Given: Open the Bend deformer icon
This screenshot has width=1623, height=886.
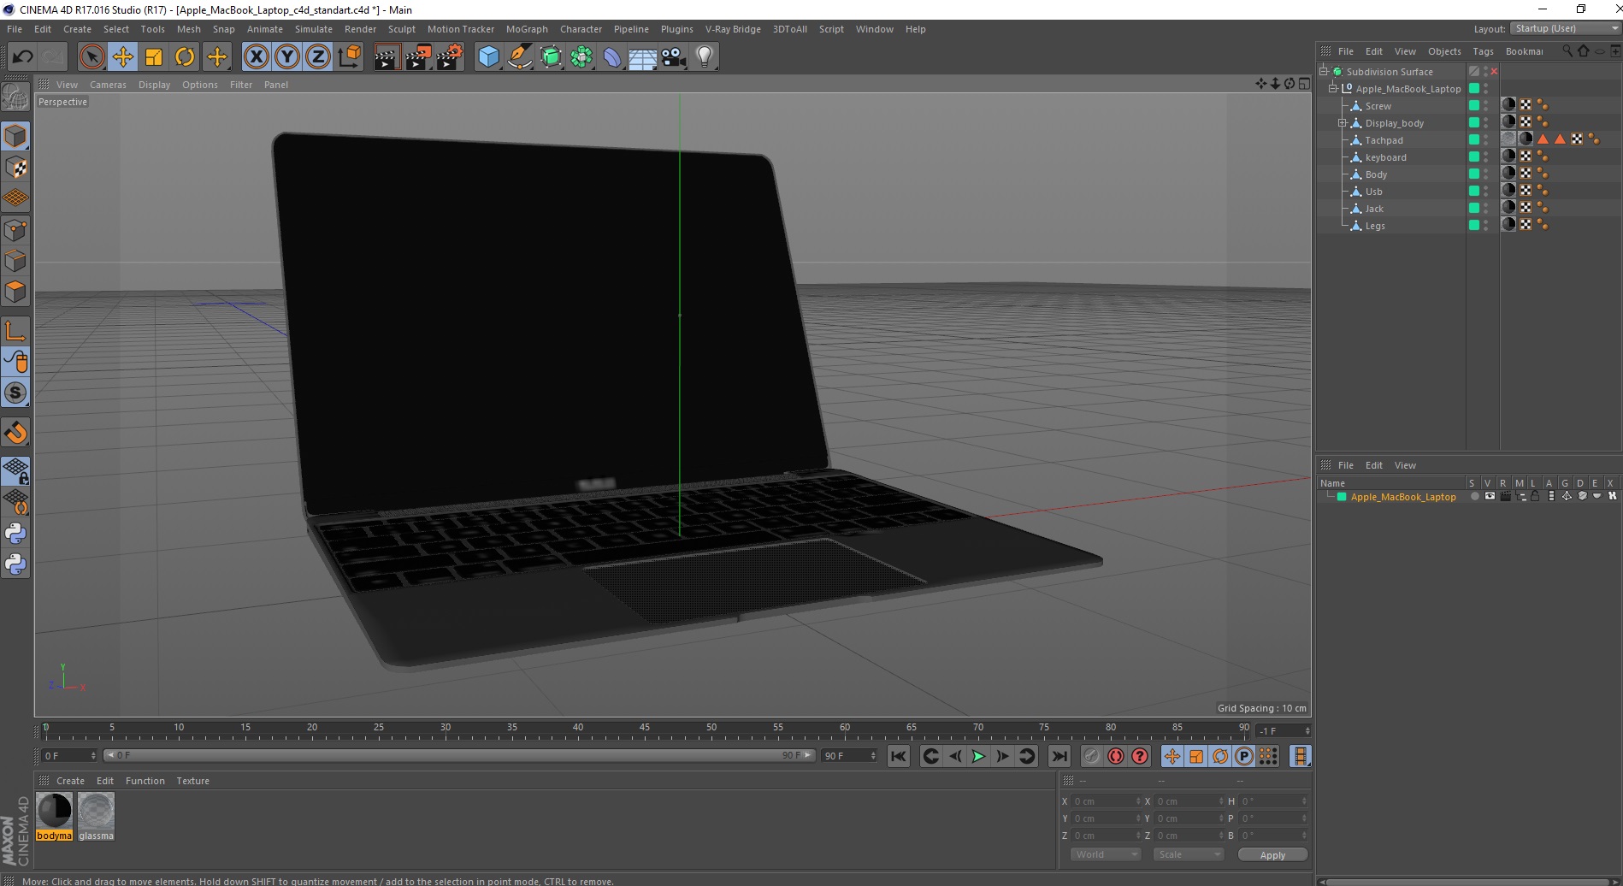Looking at the screenshot, I should [x=612, y=57].
